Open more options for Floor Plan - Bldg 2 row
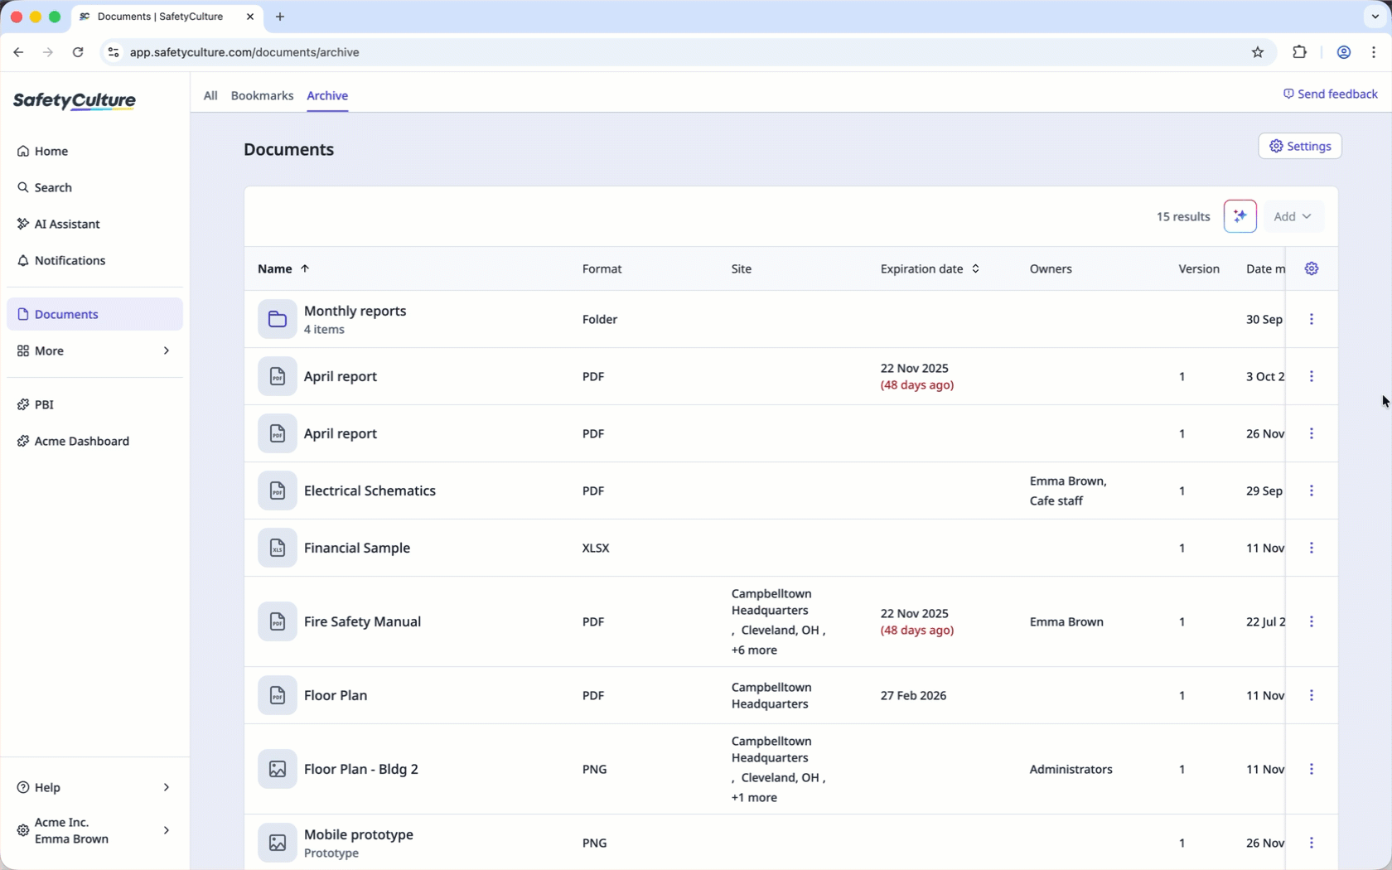Screen dimensions: 1392x870 pyautogui.click(x=1312, y=769)
